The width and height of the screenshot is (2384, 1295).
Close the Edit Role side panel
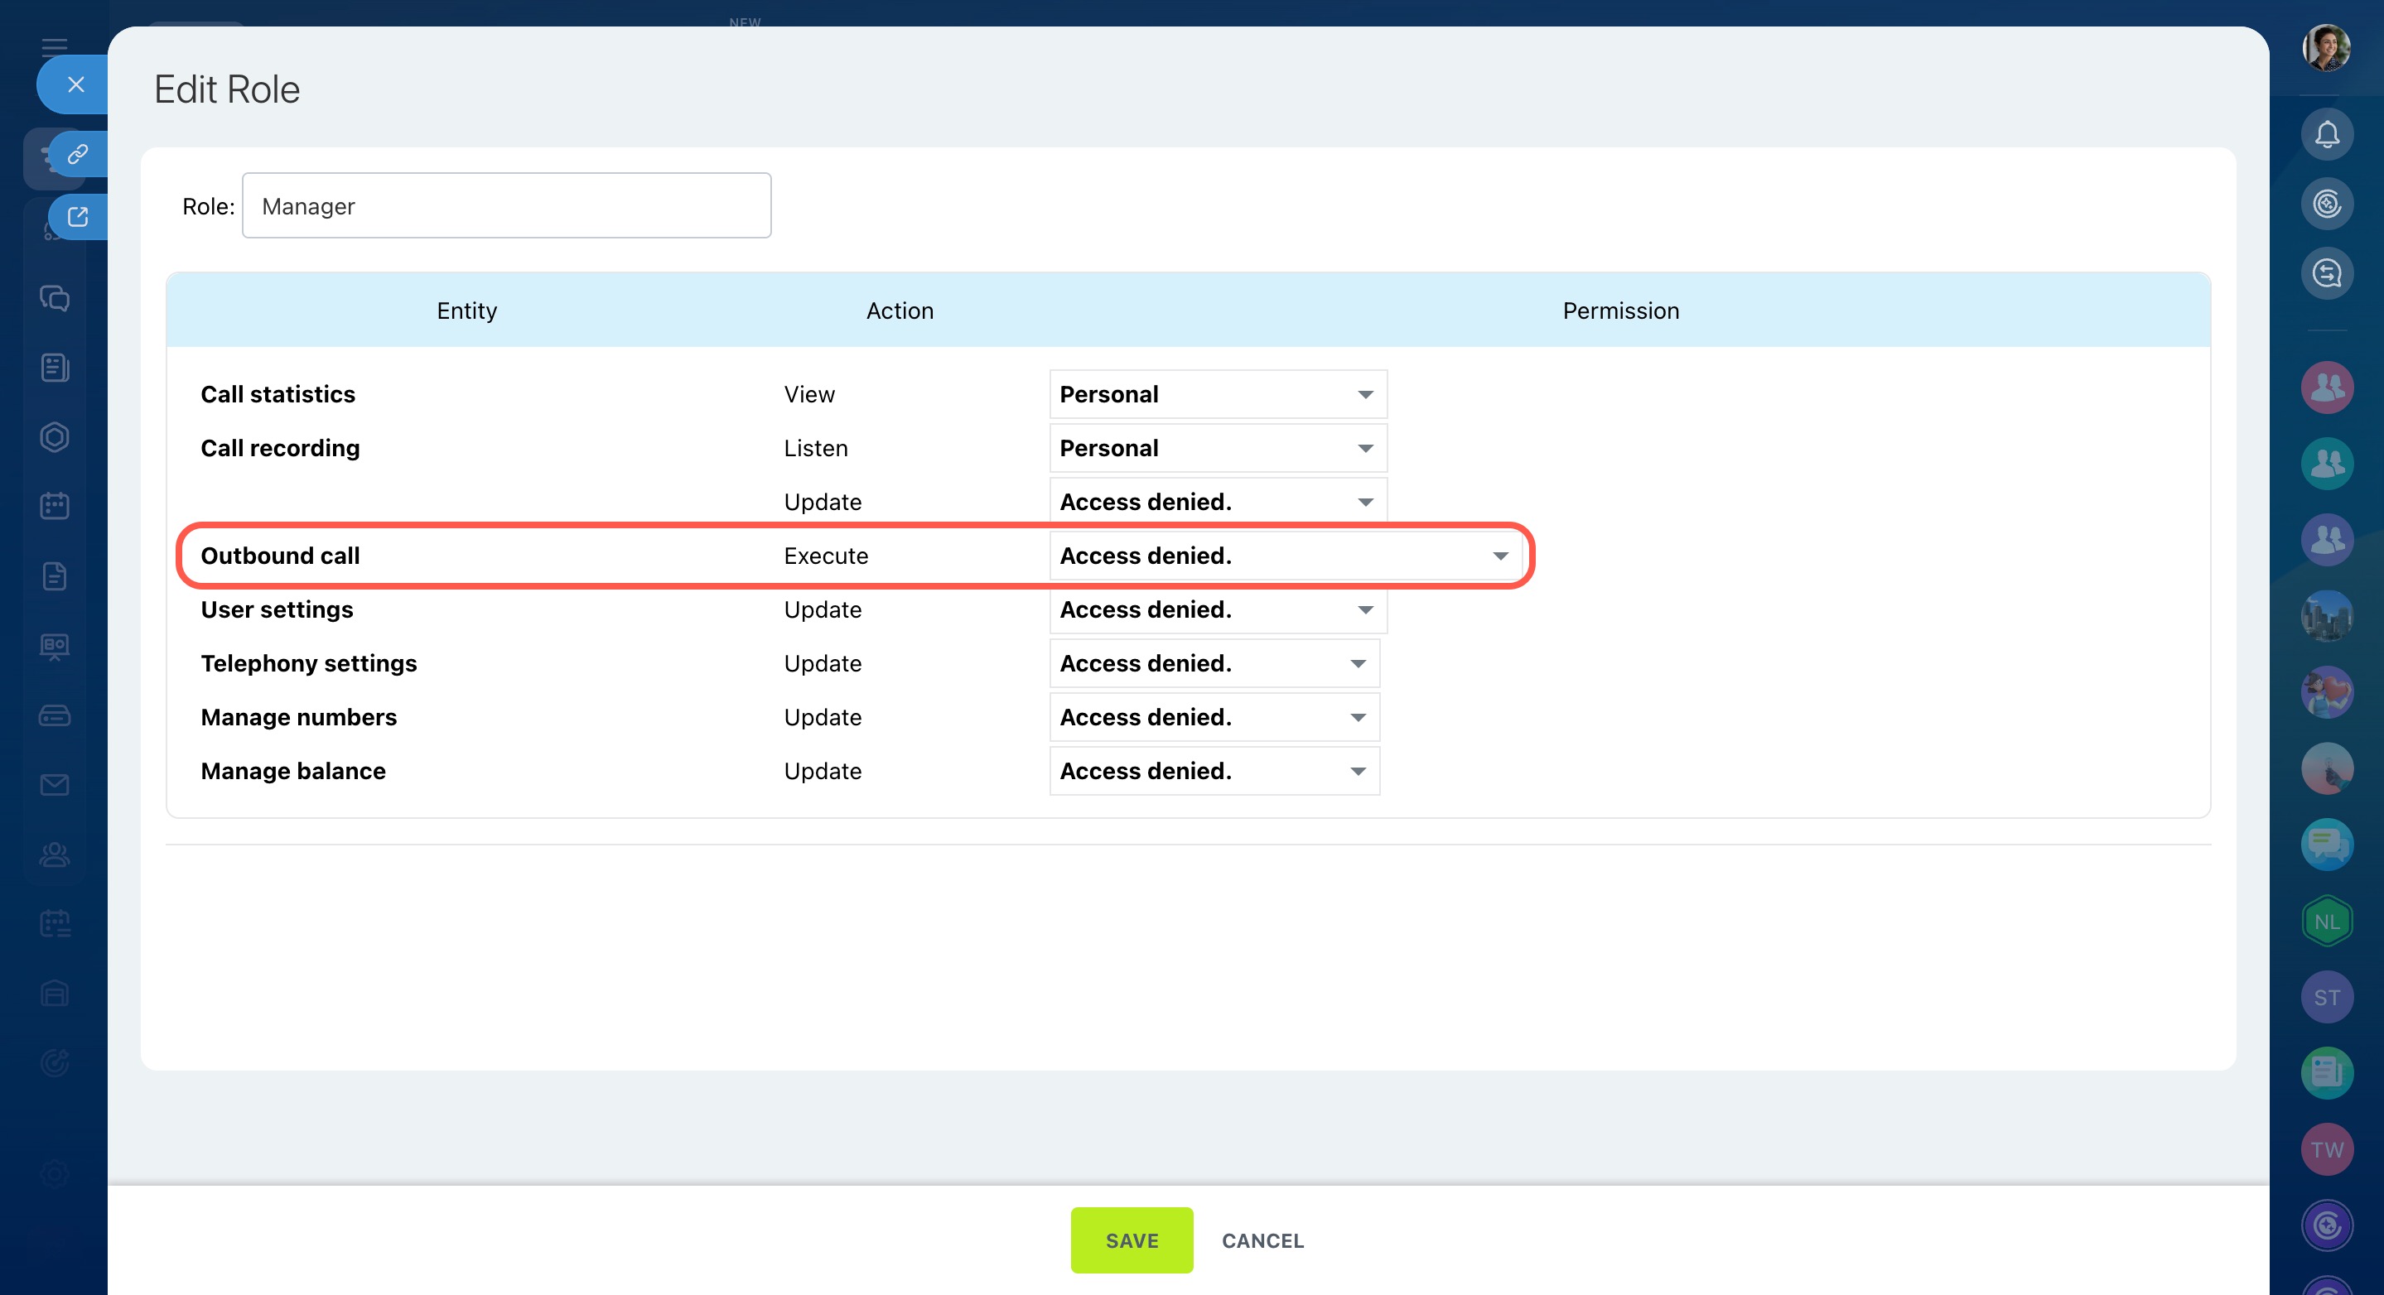(x=76, y=84)
